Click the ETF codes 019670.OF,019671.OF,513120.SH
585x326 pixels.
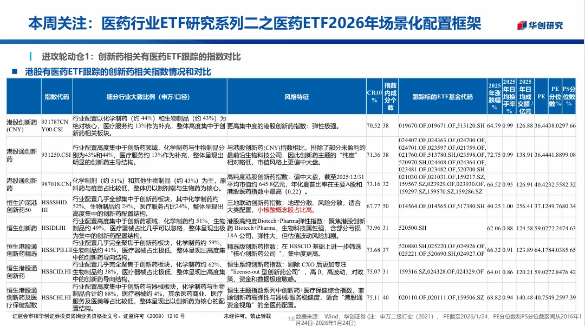(x=442, y=125)
